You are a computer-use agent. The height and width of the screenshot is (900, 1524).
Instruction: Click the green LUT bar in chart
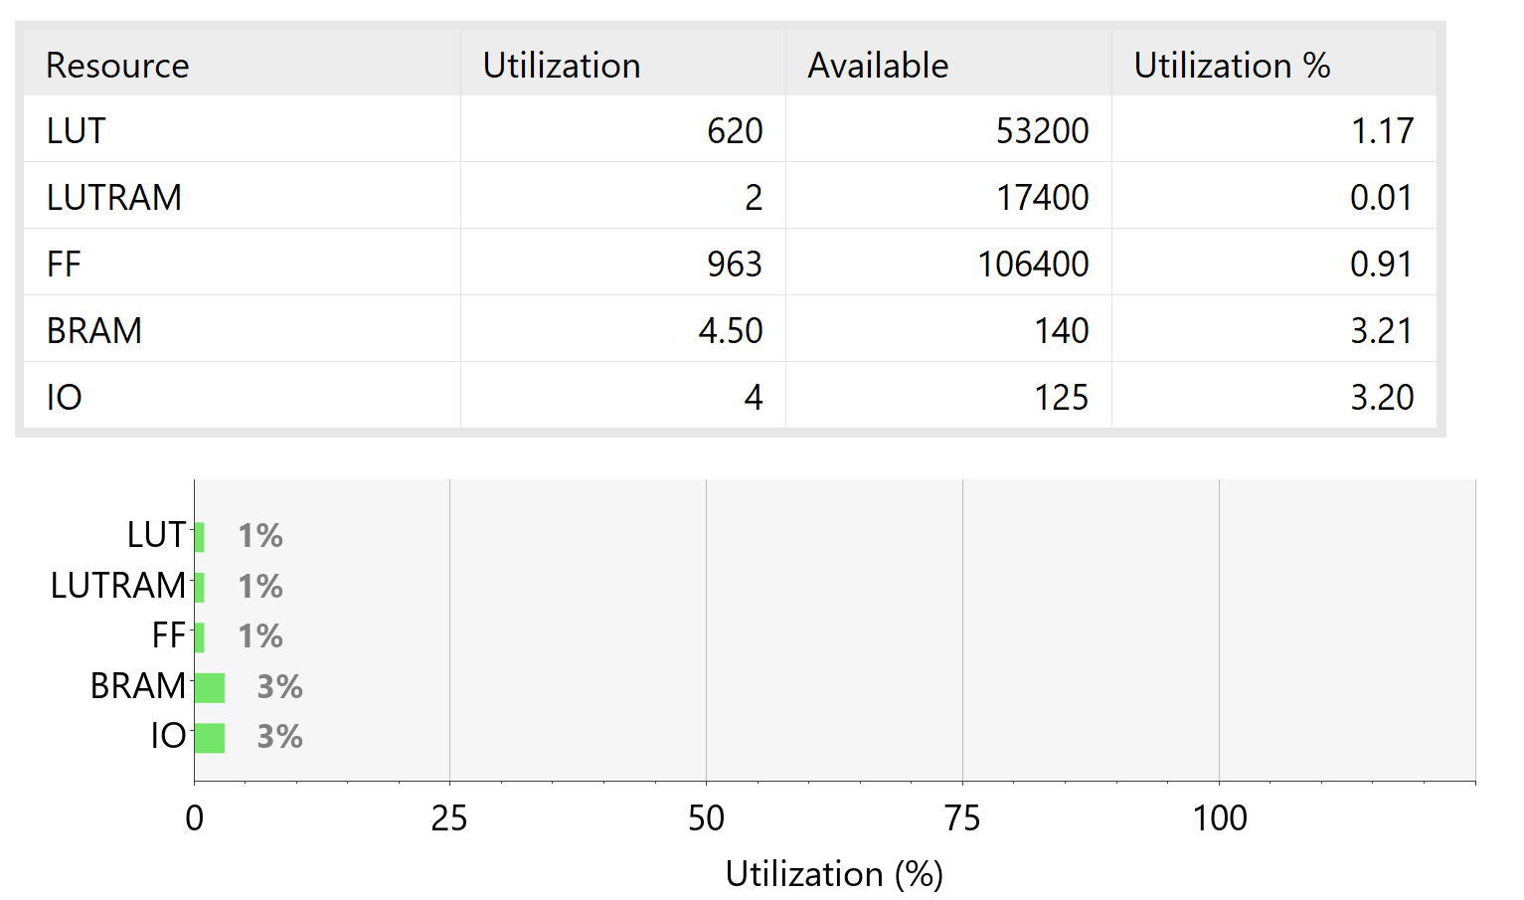[x=200, y=537]
